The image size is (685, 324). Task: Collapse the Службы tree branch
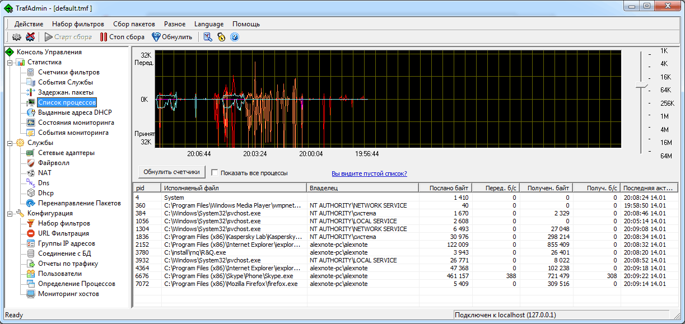pyautogui.click(x=10, y=143)
